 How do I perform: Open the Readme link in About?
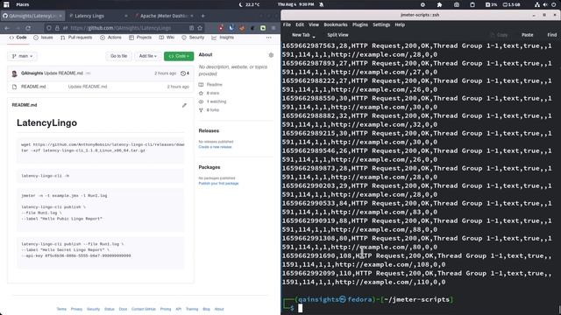click(214, 85)
